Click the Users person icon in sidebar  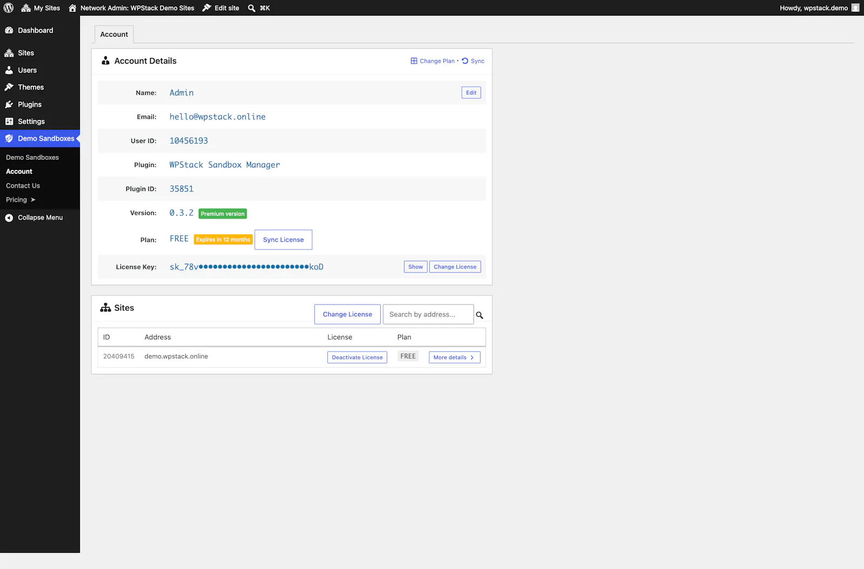point(9,70)
